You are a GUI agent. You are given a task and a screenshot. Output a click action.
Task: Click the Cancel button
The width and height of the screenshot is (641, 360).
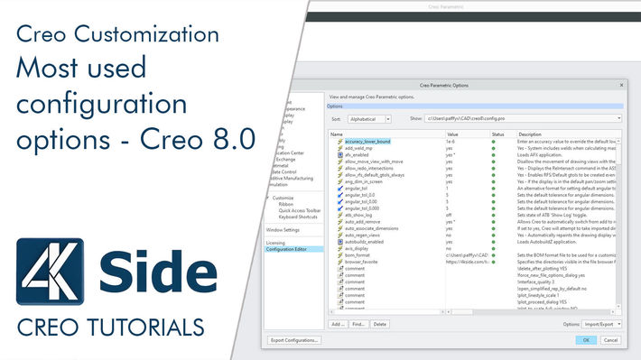610,340
